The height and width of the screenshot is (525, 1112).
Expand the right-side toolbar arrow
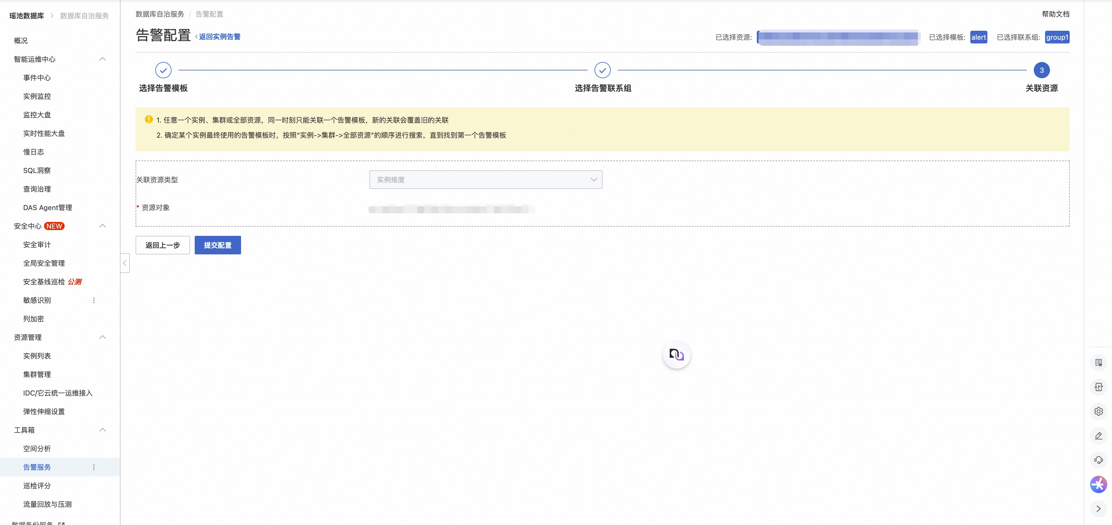(x=1098, y=508)
